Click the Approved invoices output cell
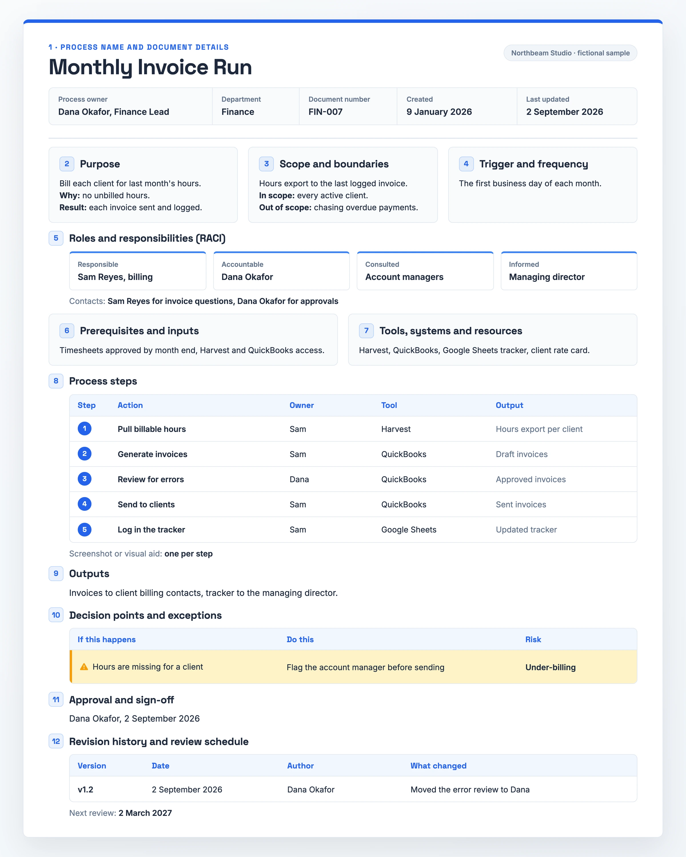Image resolution: width=686 pixels, height=857 pixels. [x=531, y=479]
